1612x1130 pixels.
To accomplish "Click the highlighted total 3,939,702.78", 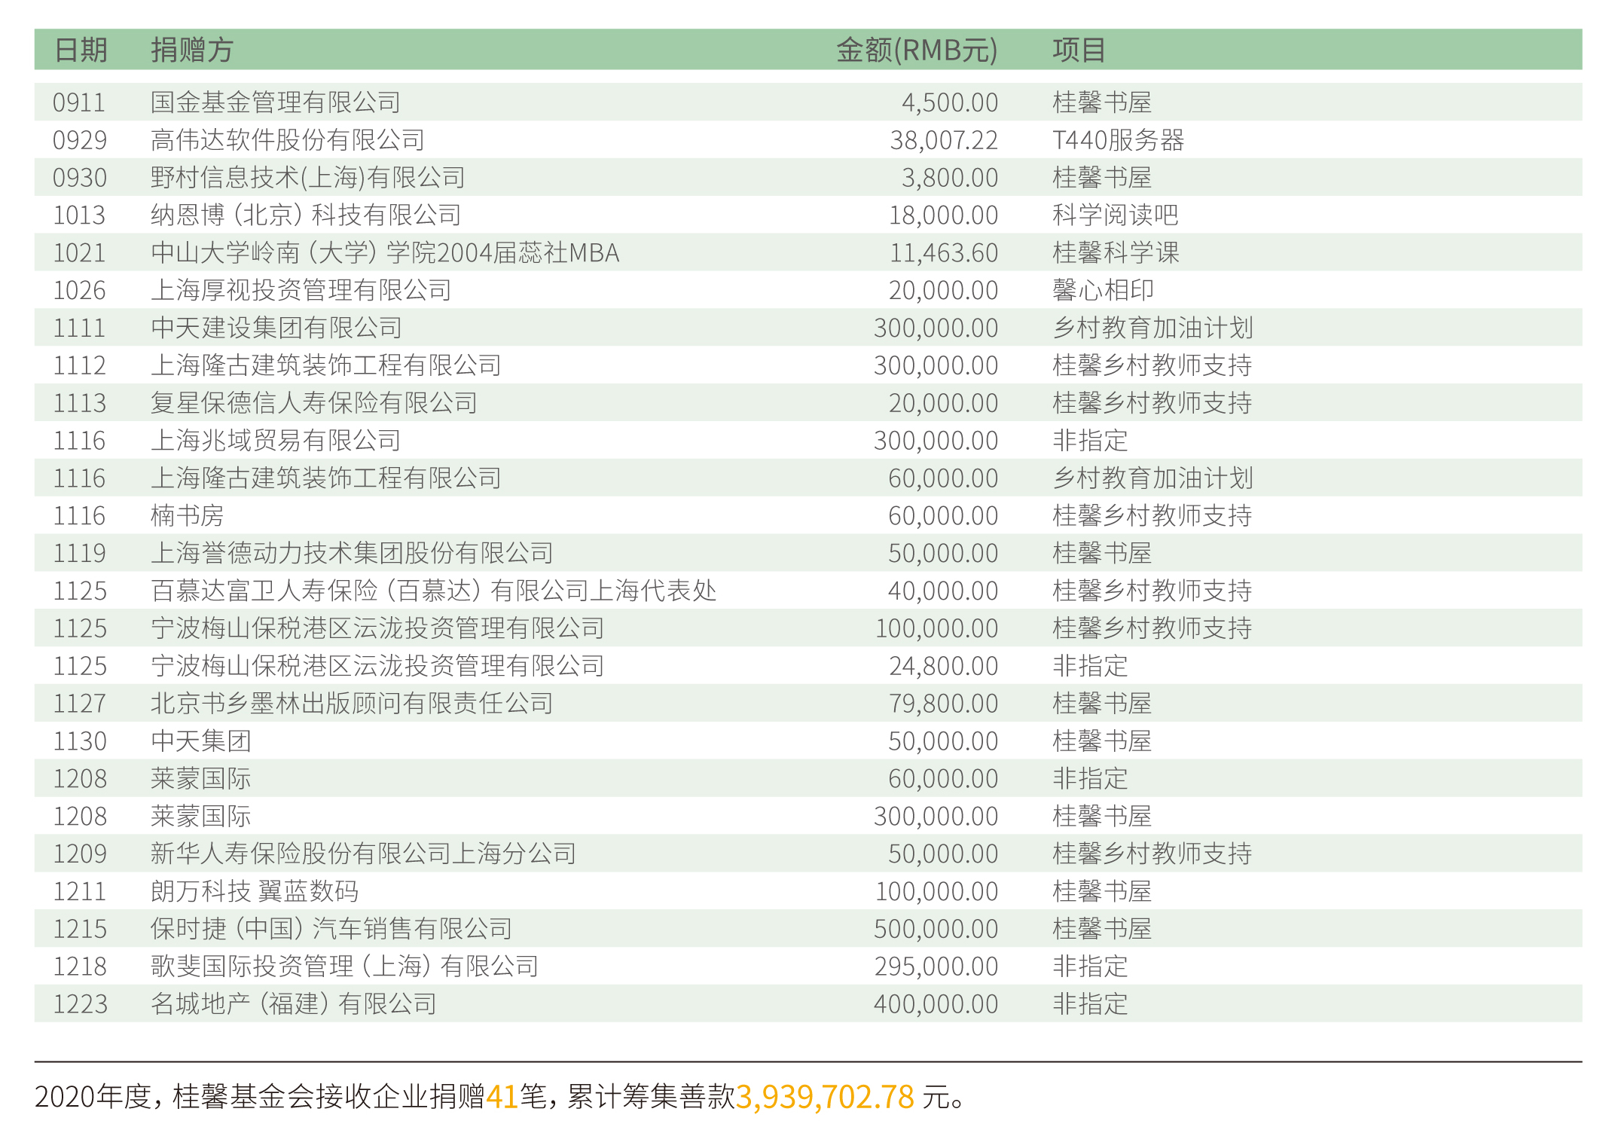I will click(x=825, y=1097).
